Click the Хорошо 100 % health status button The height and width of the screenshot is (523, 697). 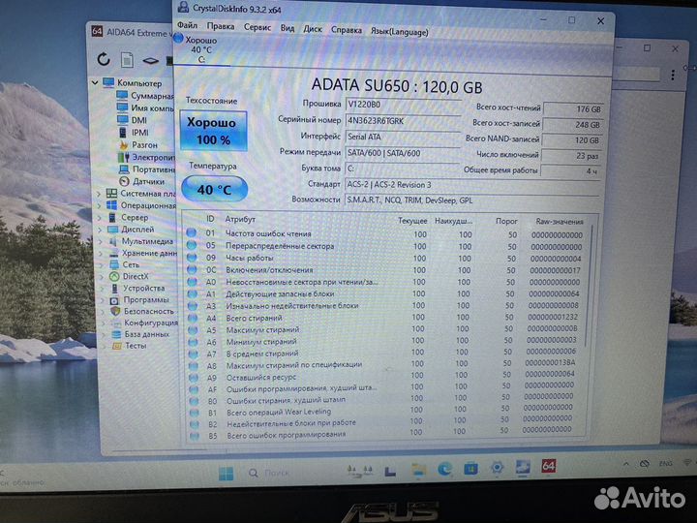coord(213,131)
